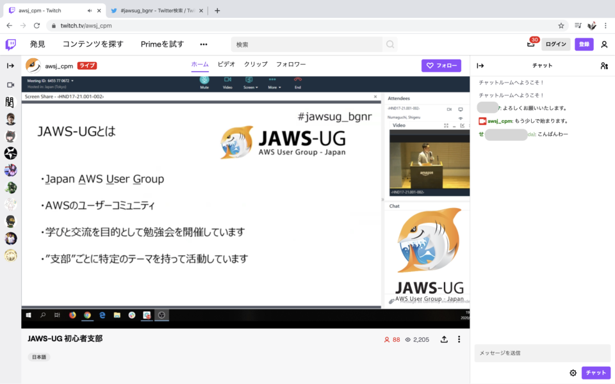Open コンテンツを探す navigation link
Image resolution: width=615 pixels, height=384 pixels.
coord(93,44)
